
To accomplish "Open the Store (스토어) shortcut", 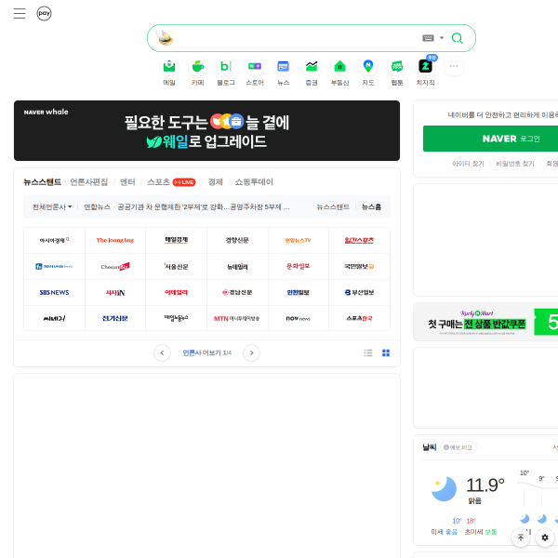I will click(x=255, y=72).
